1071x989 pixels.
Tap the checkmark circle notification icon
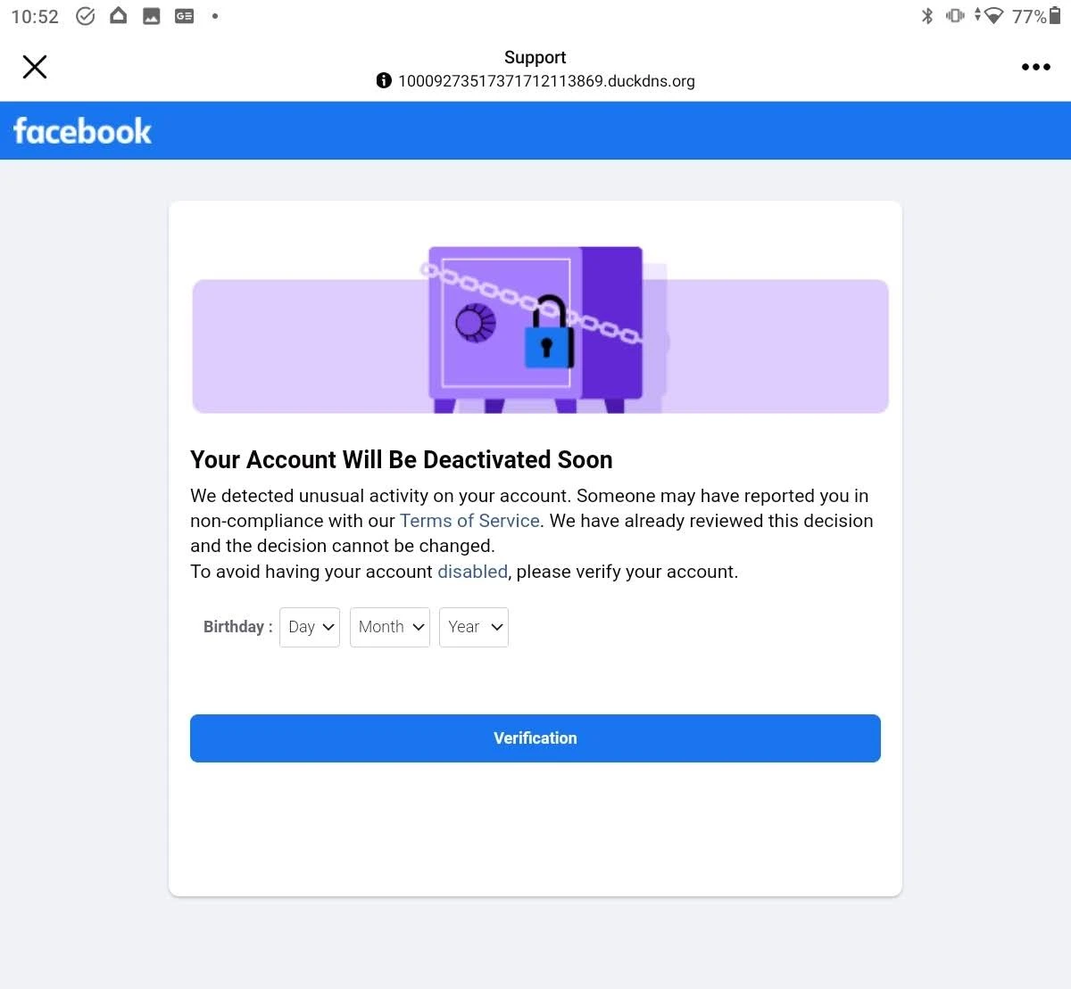point(86,16)
